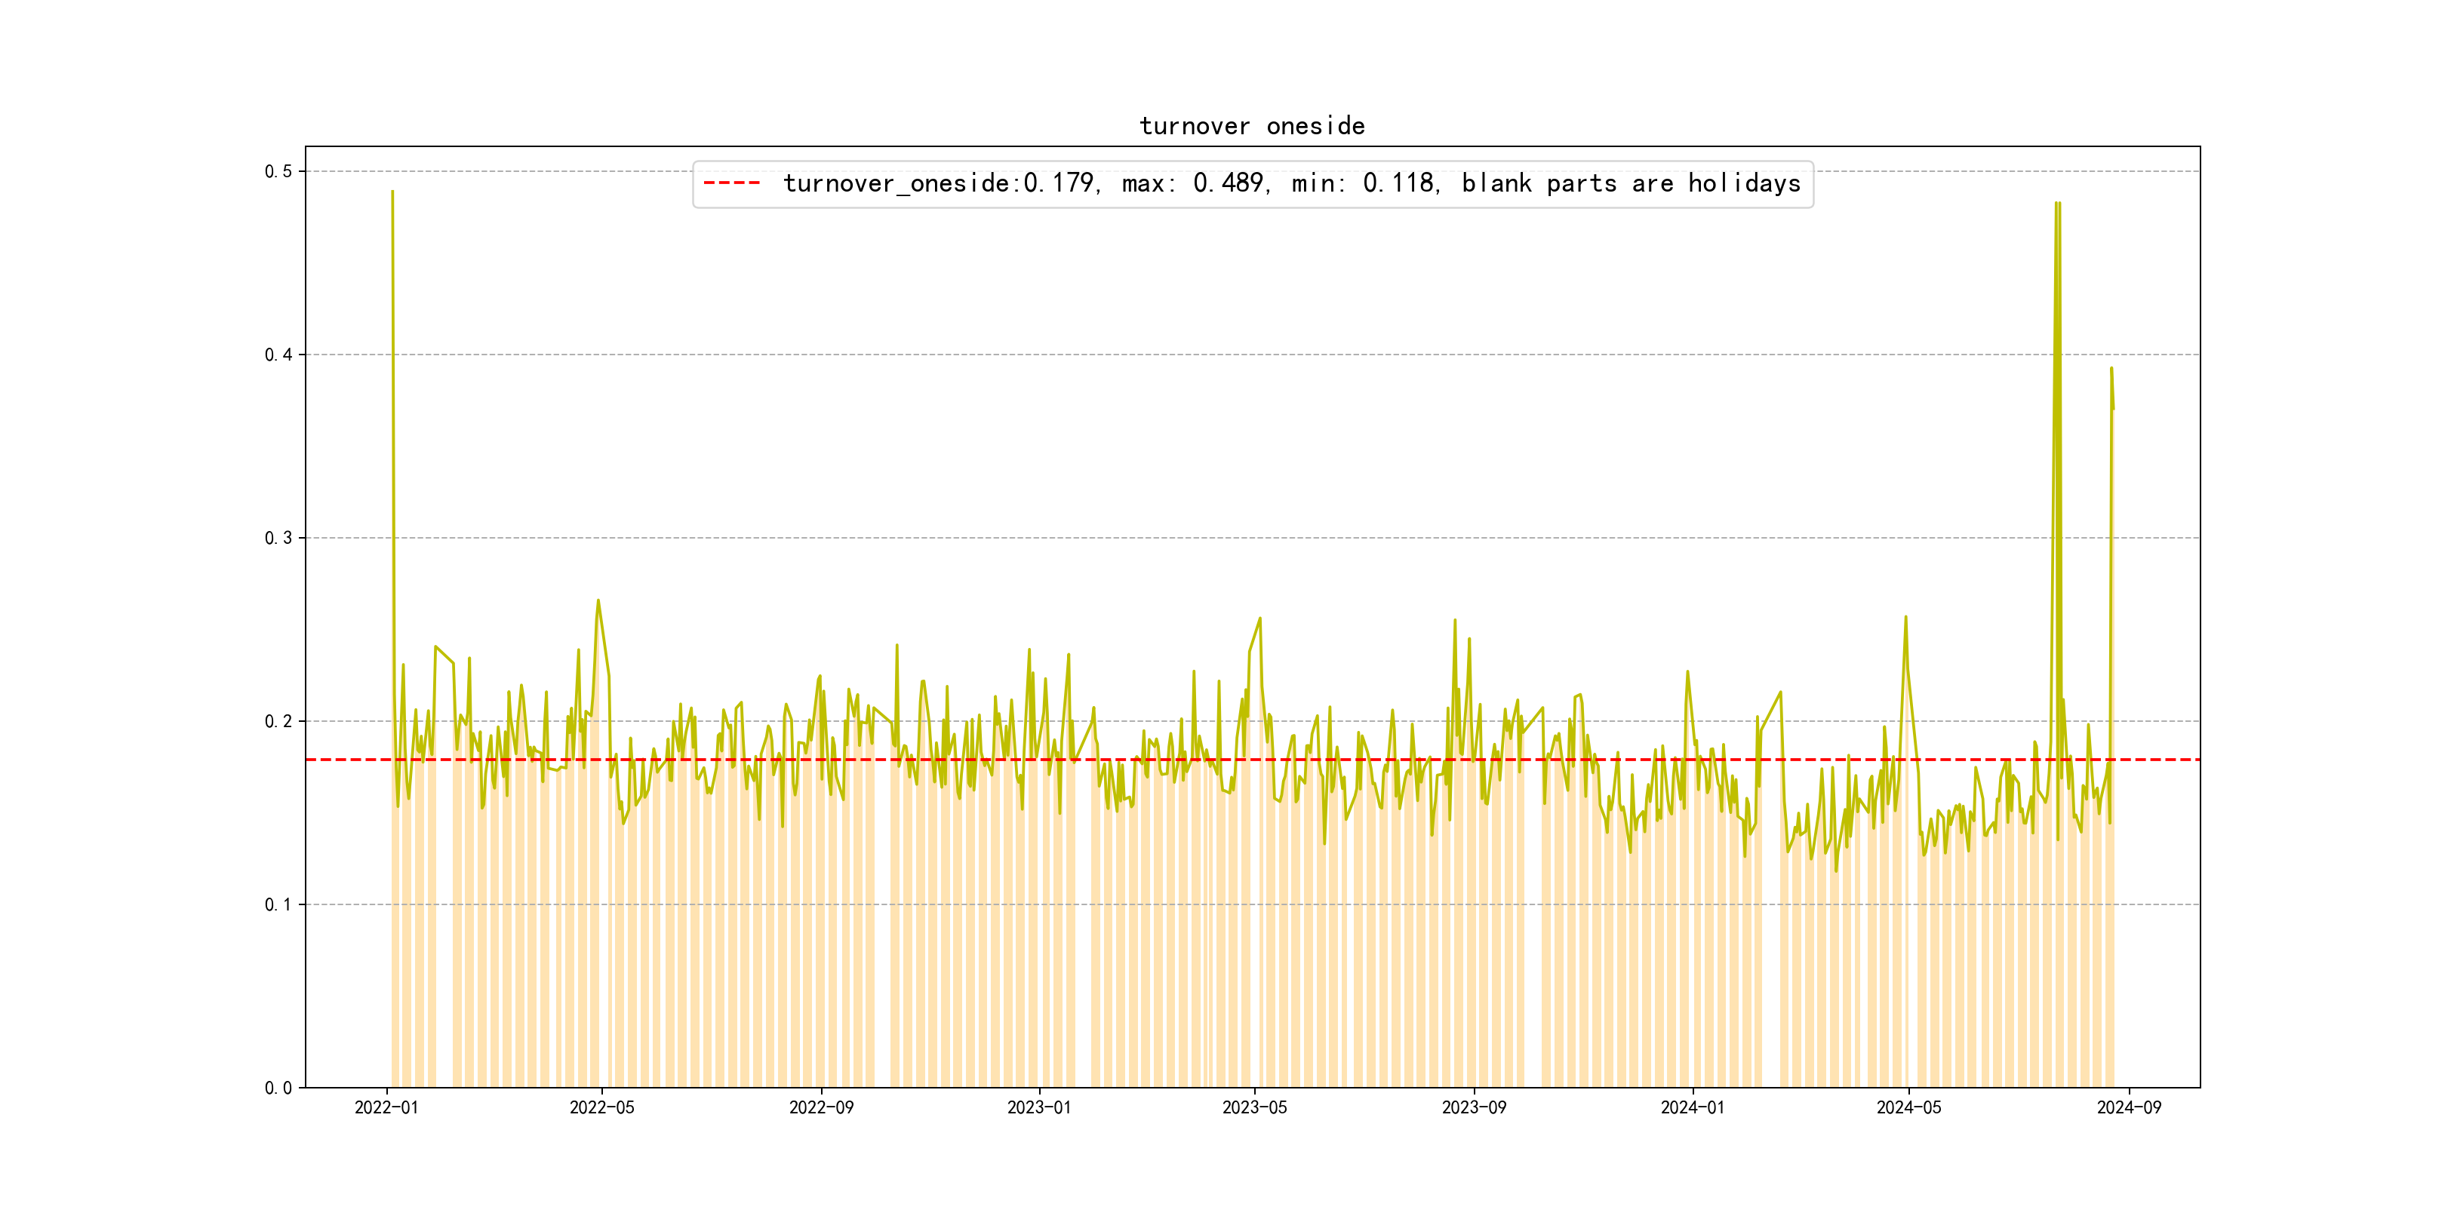Click the 0.0 y-axis tick label
Viewport: 2445px width, 1222px height.
click(x=278, y=1087)
